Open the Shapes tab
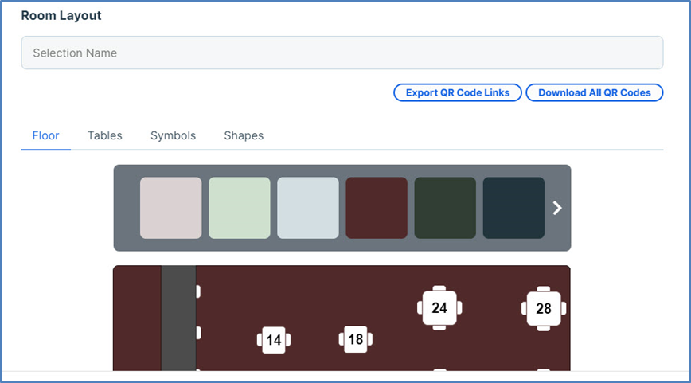The image size is (691, 383). 244,135
